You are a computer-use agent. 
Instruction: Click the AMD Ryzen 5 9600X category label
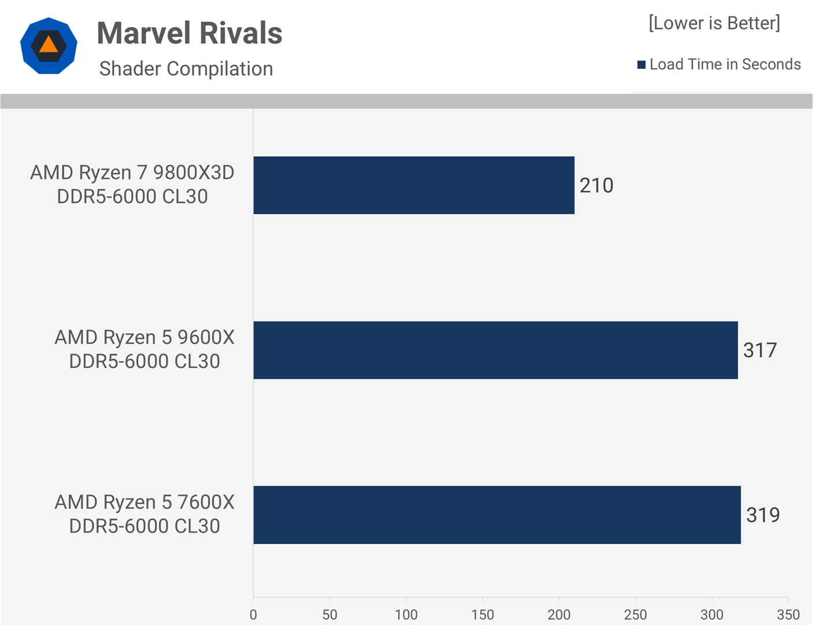[144, 349]
